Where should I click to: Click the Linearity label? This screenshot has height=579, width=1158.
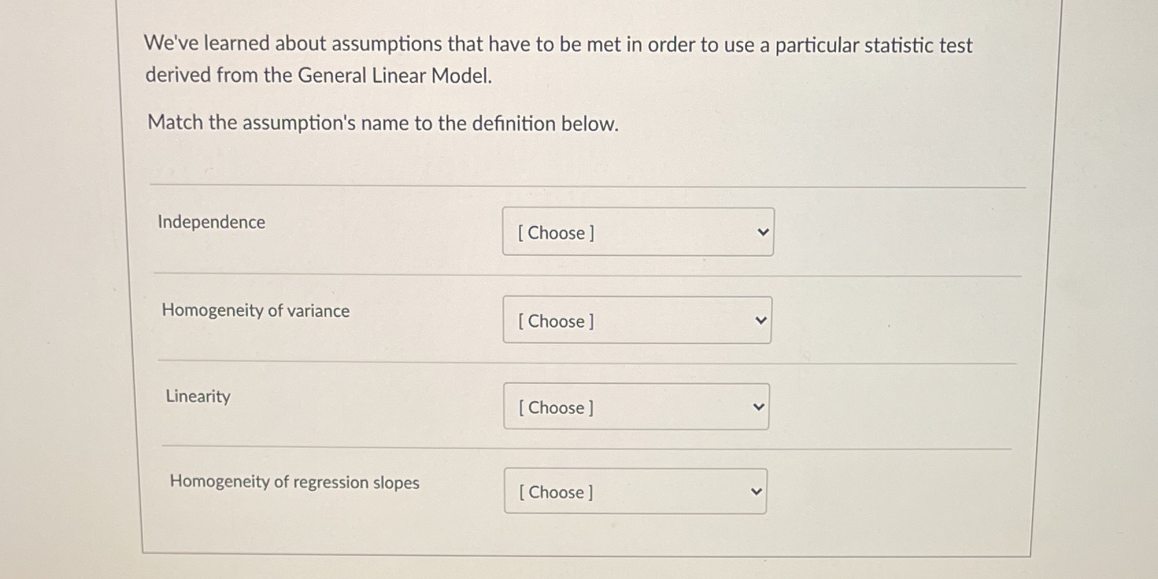198,396
